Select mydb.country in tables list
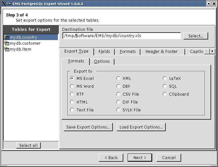Viewport: 218px width, 167px height. click(x=31, y=37)
